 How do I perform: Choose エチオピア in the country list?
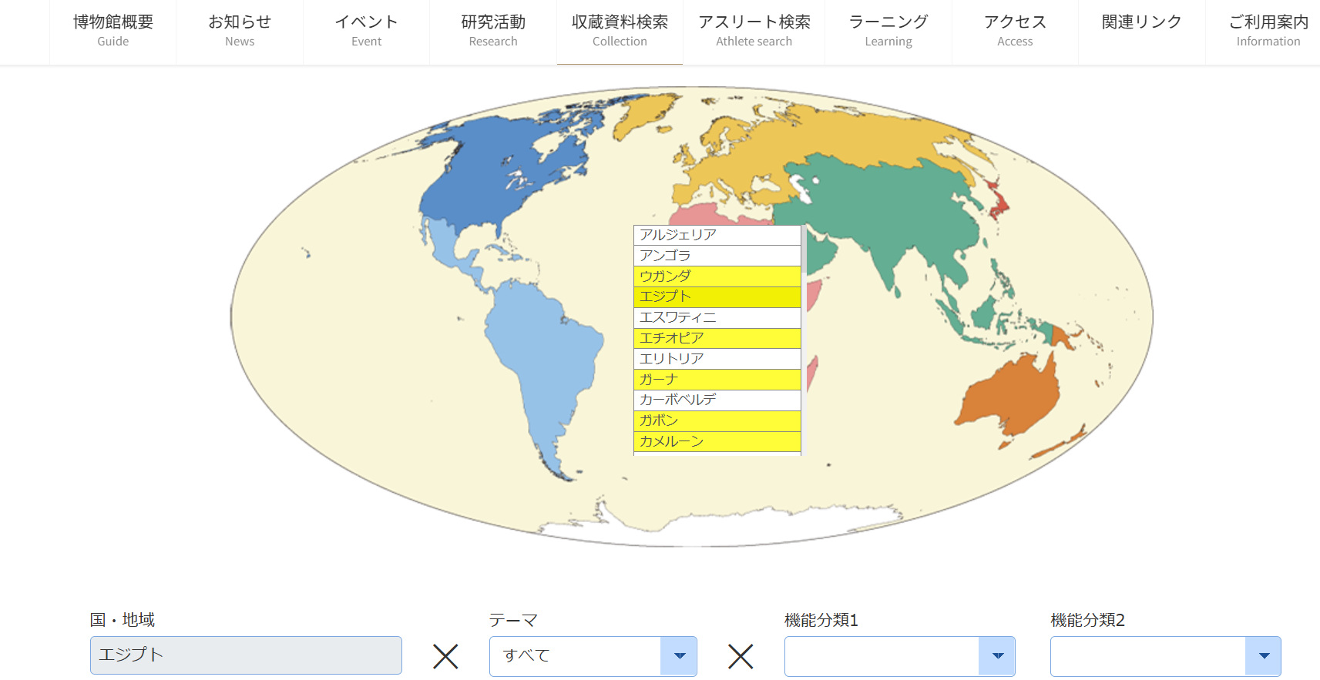[717, 338]
